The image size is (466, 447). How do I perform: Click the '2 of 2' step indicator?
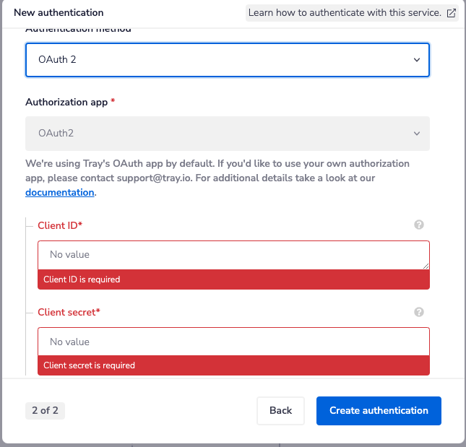[45, 410]
